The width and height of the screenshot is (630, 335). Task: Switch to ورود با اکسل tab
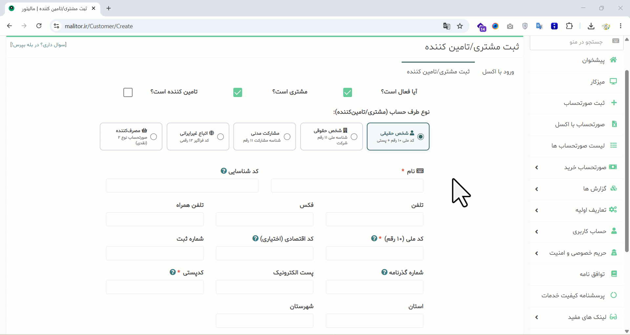coord(498,71)
